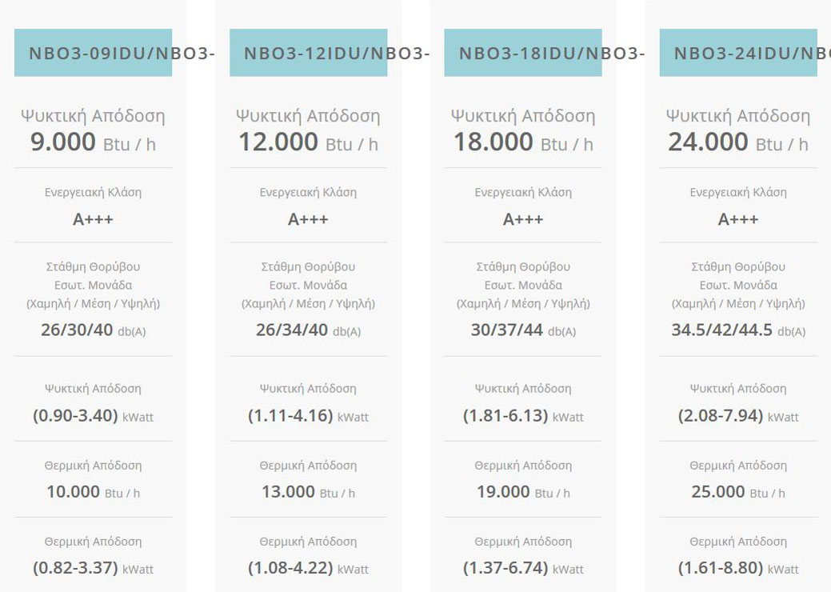Click the 9.000 Btu/h cooling capacity value
The width and height of the screenshot is (831, 592).
tap(93, 142)
